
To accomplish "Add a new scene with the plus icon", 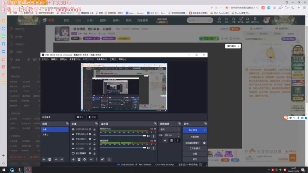I will coord(44,160).
